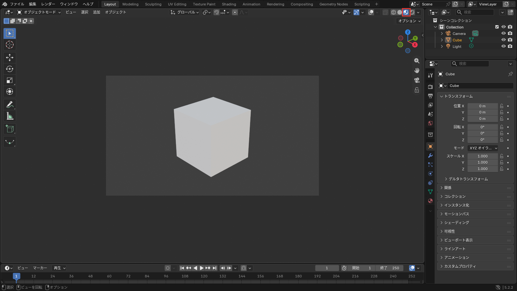Uncheck the Collection exclude checkbox
This screenshot has height=291, width=517.
pos(497,27)
